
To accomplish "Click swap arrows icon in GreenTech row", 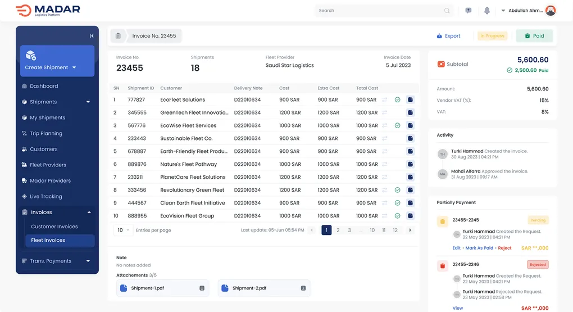I will (385, 112).
